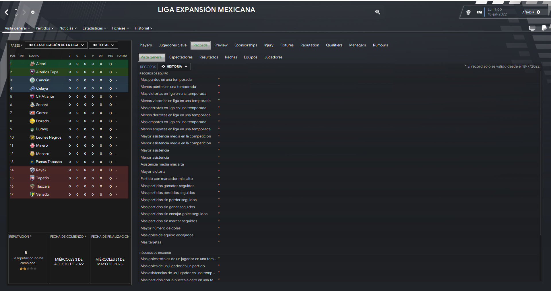
Task: Click the globe ball icon near FM
Action: pos(468,12)
